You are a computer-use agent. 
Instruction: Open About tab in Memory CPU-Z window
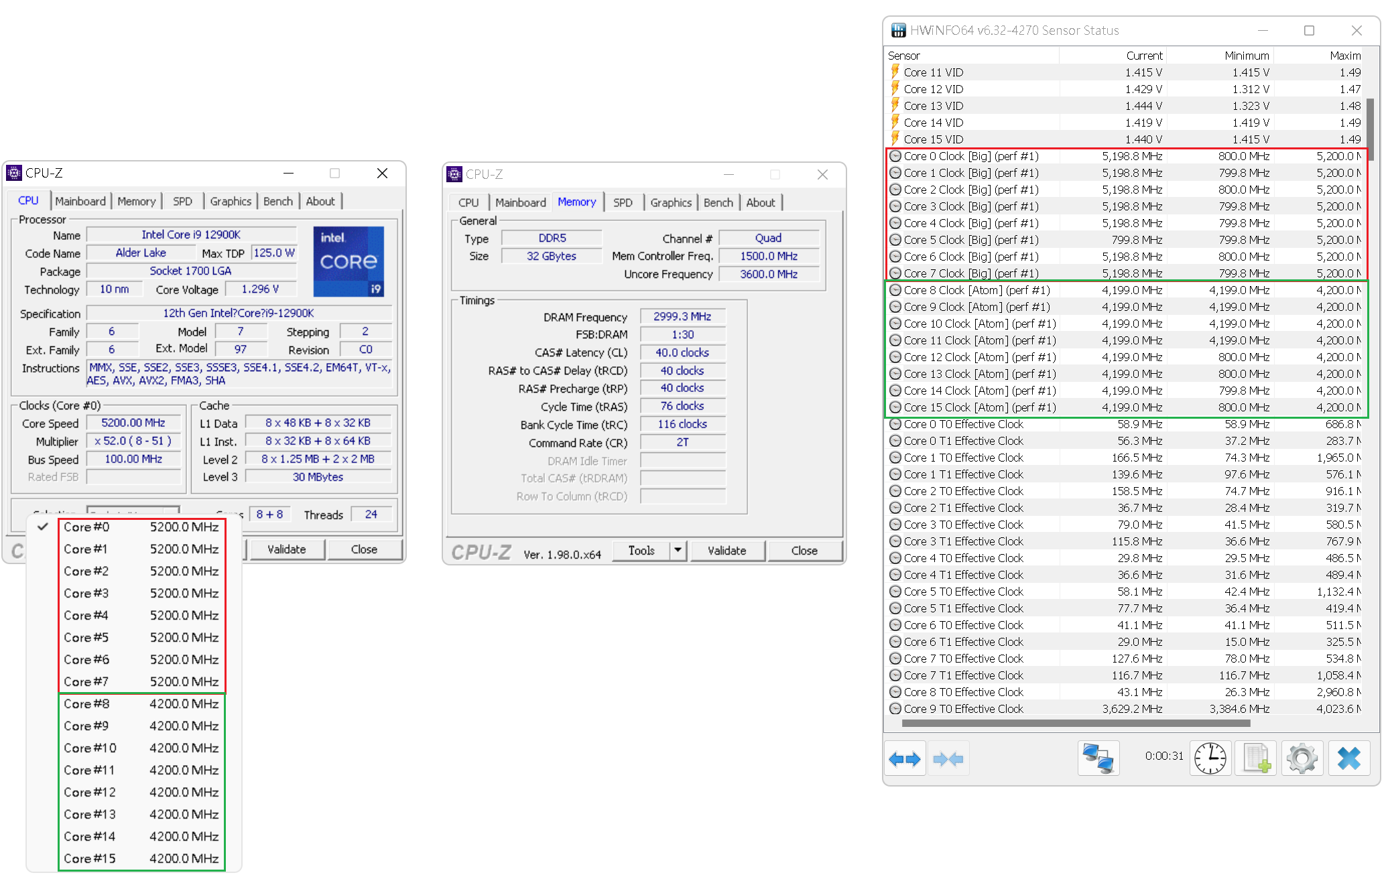pyautogui.click(x=761, y=202)
